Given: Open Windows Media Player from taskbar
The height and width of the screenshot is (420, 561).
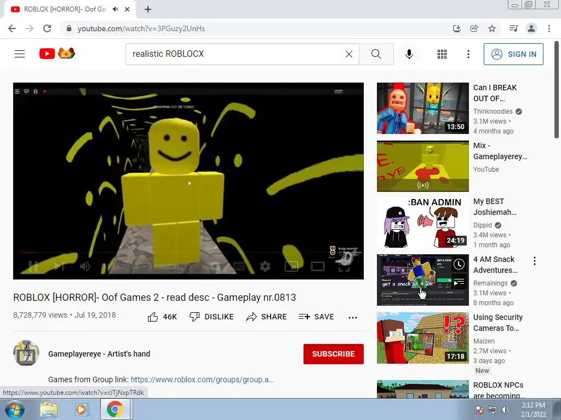Looking at the screenshot, I should [81, 409].
